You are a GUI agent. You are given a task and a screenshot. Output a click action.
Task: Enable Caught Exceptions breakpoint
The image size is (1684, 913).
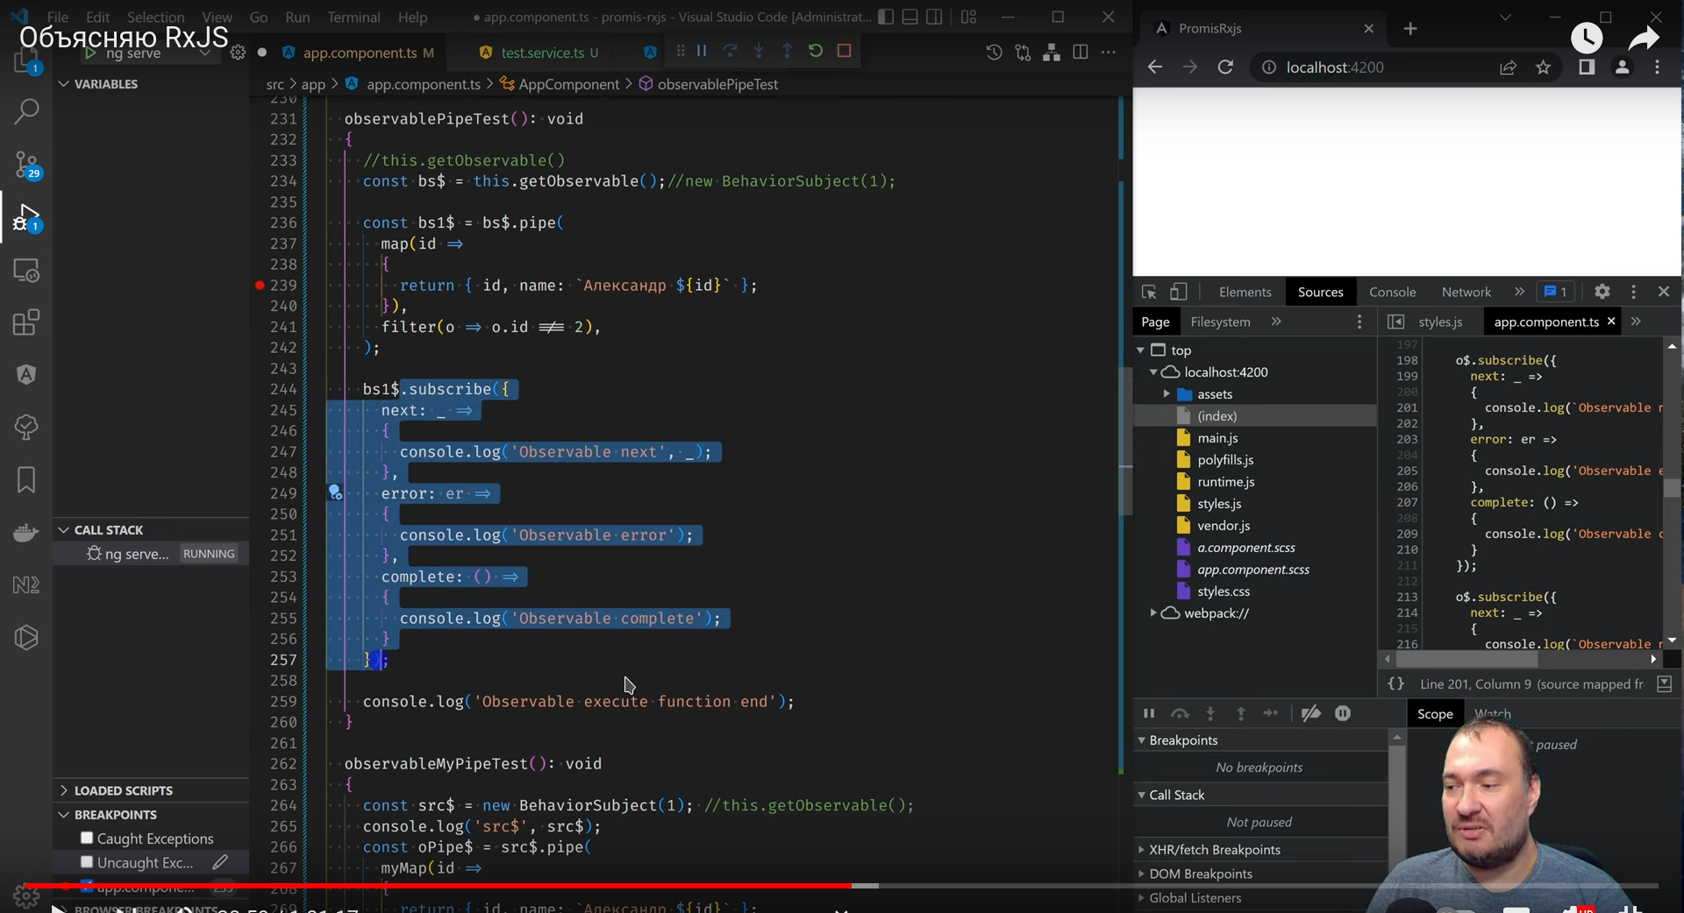point(87,839)
